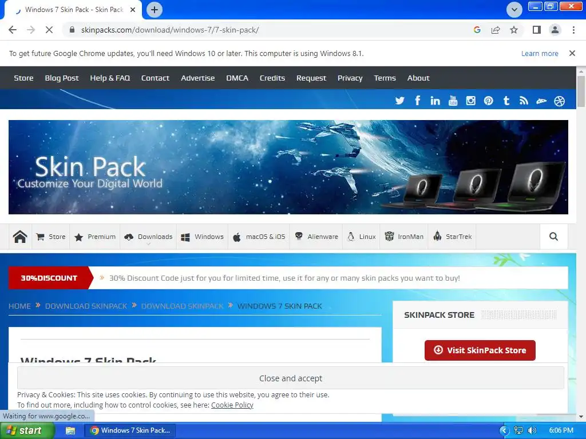The image size is (586, 439).
Task: Open Credits menu item
Action: coord(272,78)
